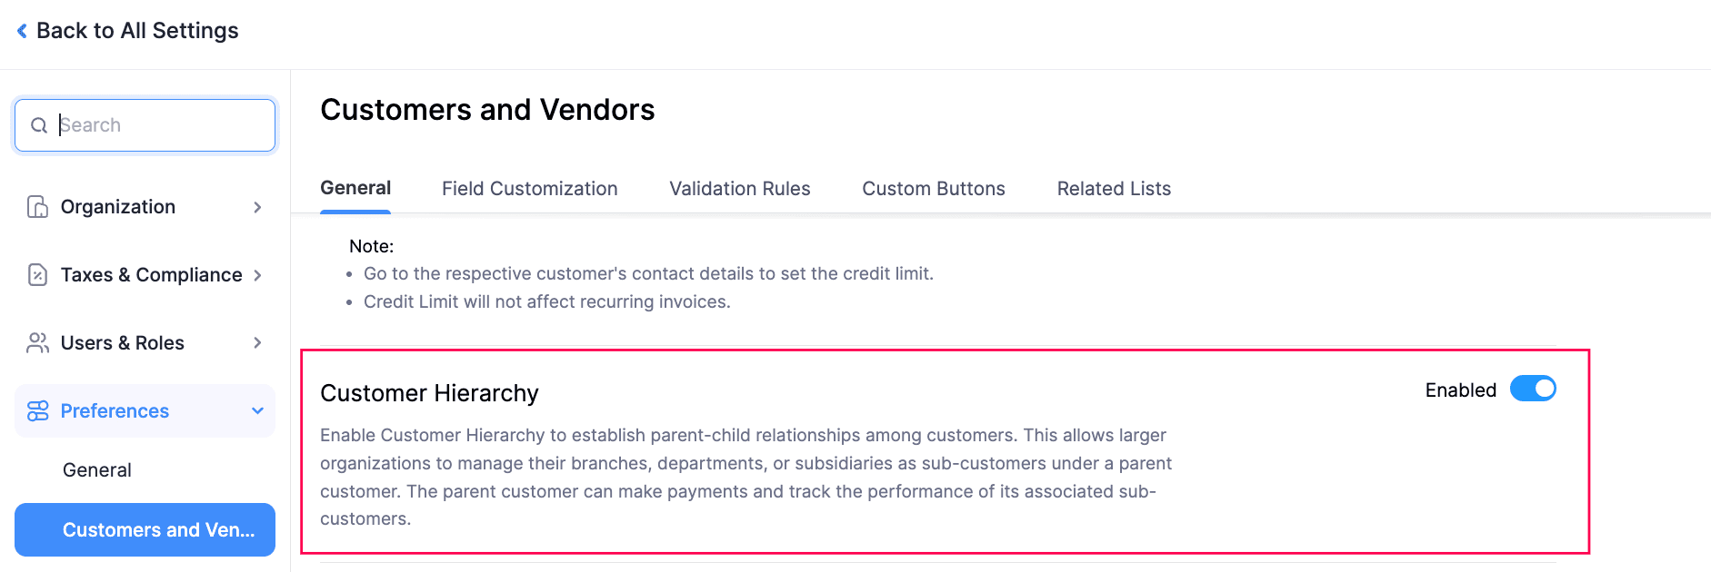The width and height of the screenshot is (1711, 572).
Task: Open Customers and Vendors preferences
Action: tap(145, 529)
